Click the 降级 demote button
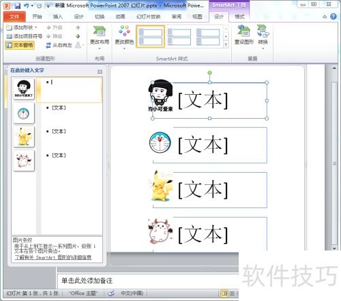The image size is (341, 301). click(54, 36)
